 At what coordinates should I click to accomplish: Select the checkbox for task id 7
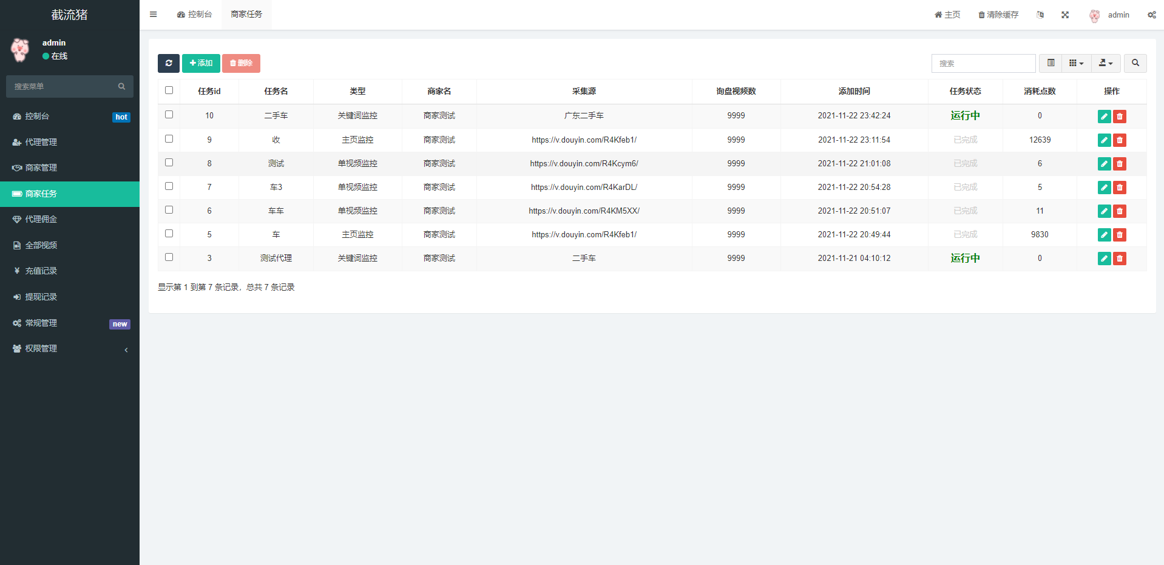[x=169, y=186]
